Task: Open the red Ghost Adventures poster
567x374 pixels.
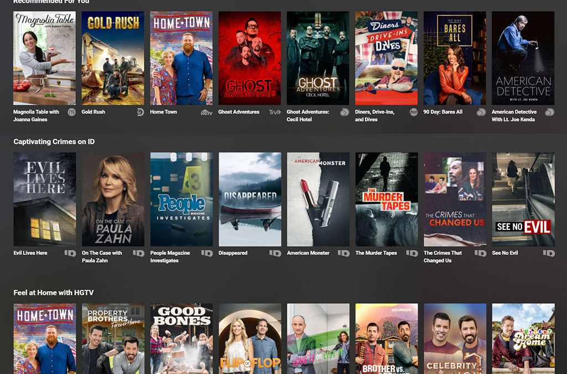Action: (x=250, y=58)
